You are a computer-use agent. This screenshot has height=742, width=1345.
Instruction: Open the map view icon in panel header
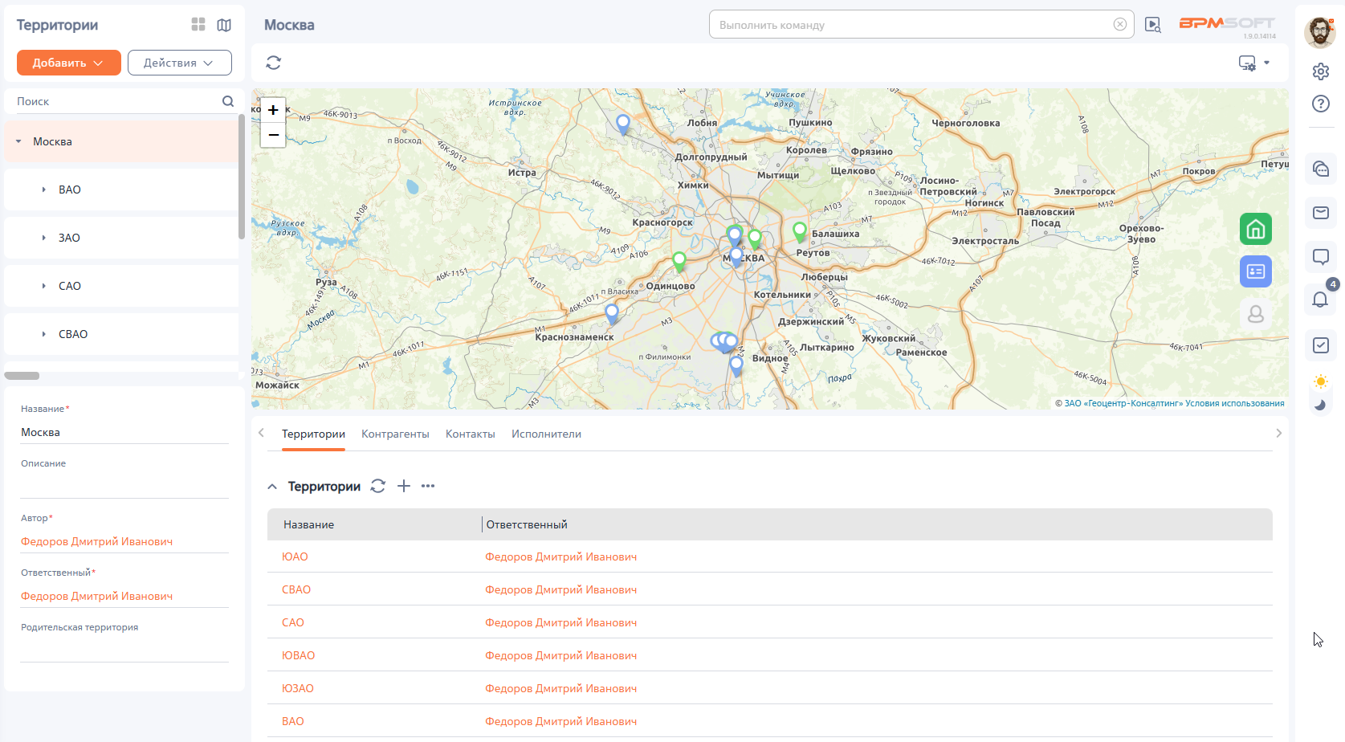pyautogui.click(x=224, y=25)
